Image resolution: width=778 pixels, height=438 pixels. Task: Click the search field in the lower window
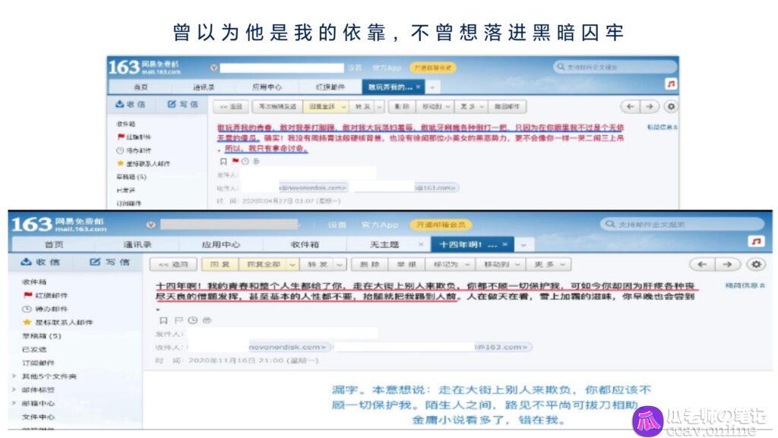682,225
